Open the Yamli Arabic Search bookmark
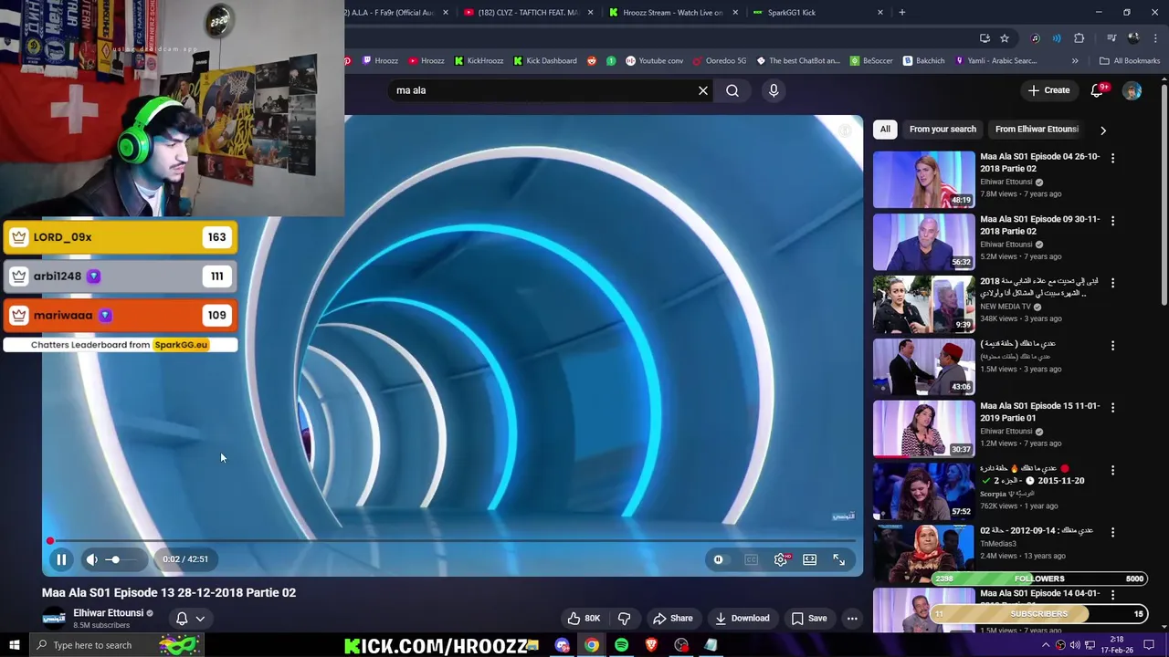The height and width of the screenshot is (657, 1169). pos(995,61)
